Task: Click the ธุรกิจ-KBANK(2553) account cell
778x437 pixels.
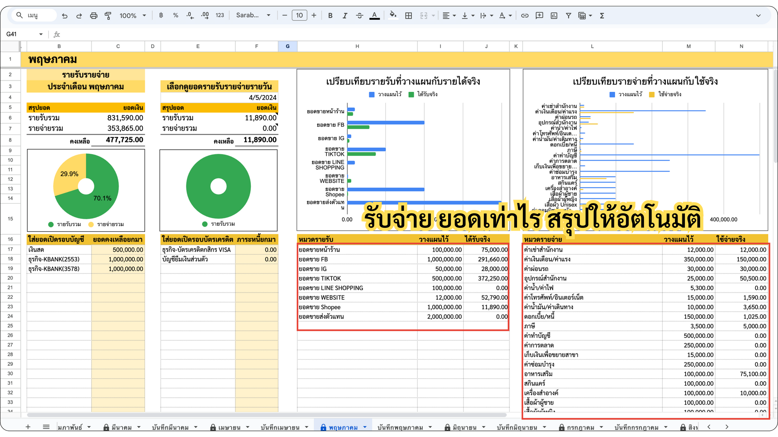Action: click(59, 259)
